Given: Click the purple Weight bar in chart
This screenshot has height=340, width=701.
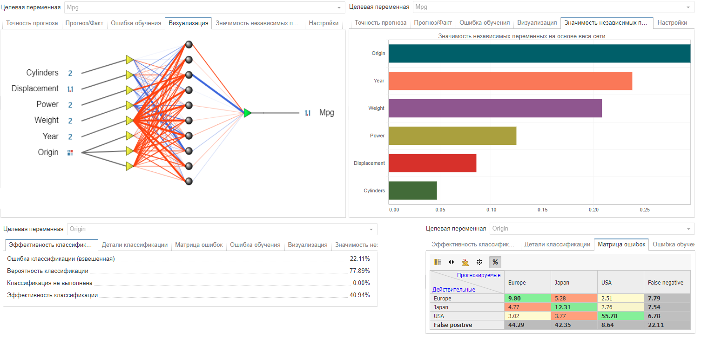Looking at the screenshot, I should 495,108.
